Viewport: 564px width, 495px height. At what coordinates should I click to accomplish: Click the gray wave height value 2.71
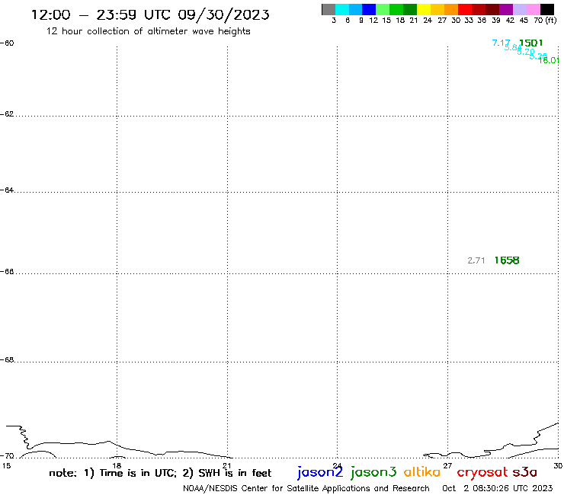[476, 260]
